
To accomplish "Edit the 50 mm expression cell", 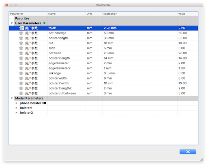I will point(140,33).
